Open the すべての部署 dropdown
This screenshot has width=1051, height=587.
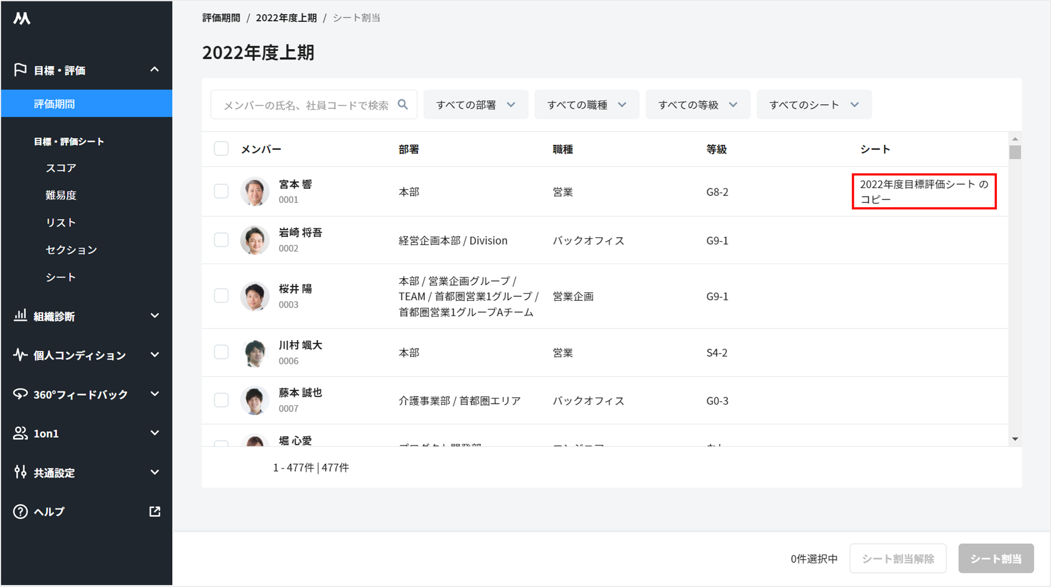475,105
